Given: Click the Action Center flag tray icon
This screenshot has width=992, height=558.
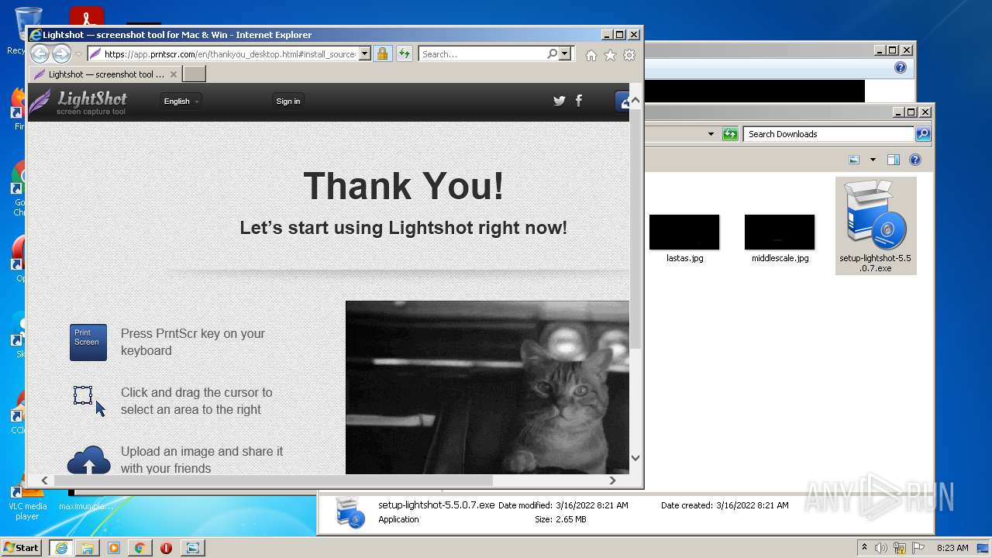Looking at the screenshot, I should 918,548.
